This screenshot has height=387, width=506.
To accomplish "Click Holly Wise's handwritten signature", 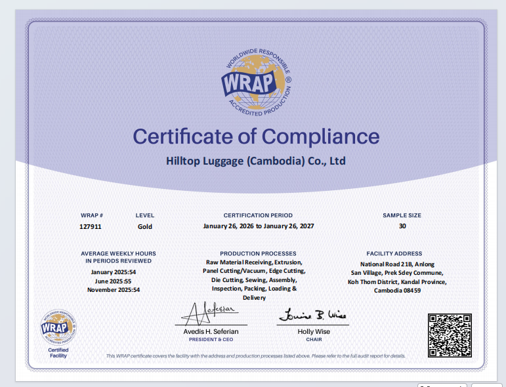I will [x=312, y=315].
